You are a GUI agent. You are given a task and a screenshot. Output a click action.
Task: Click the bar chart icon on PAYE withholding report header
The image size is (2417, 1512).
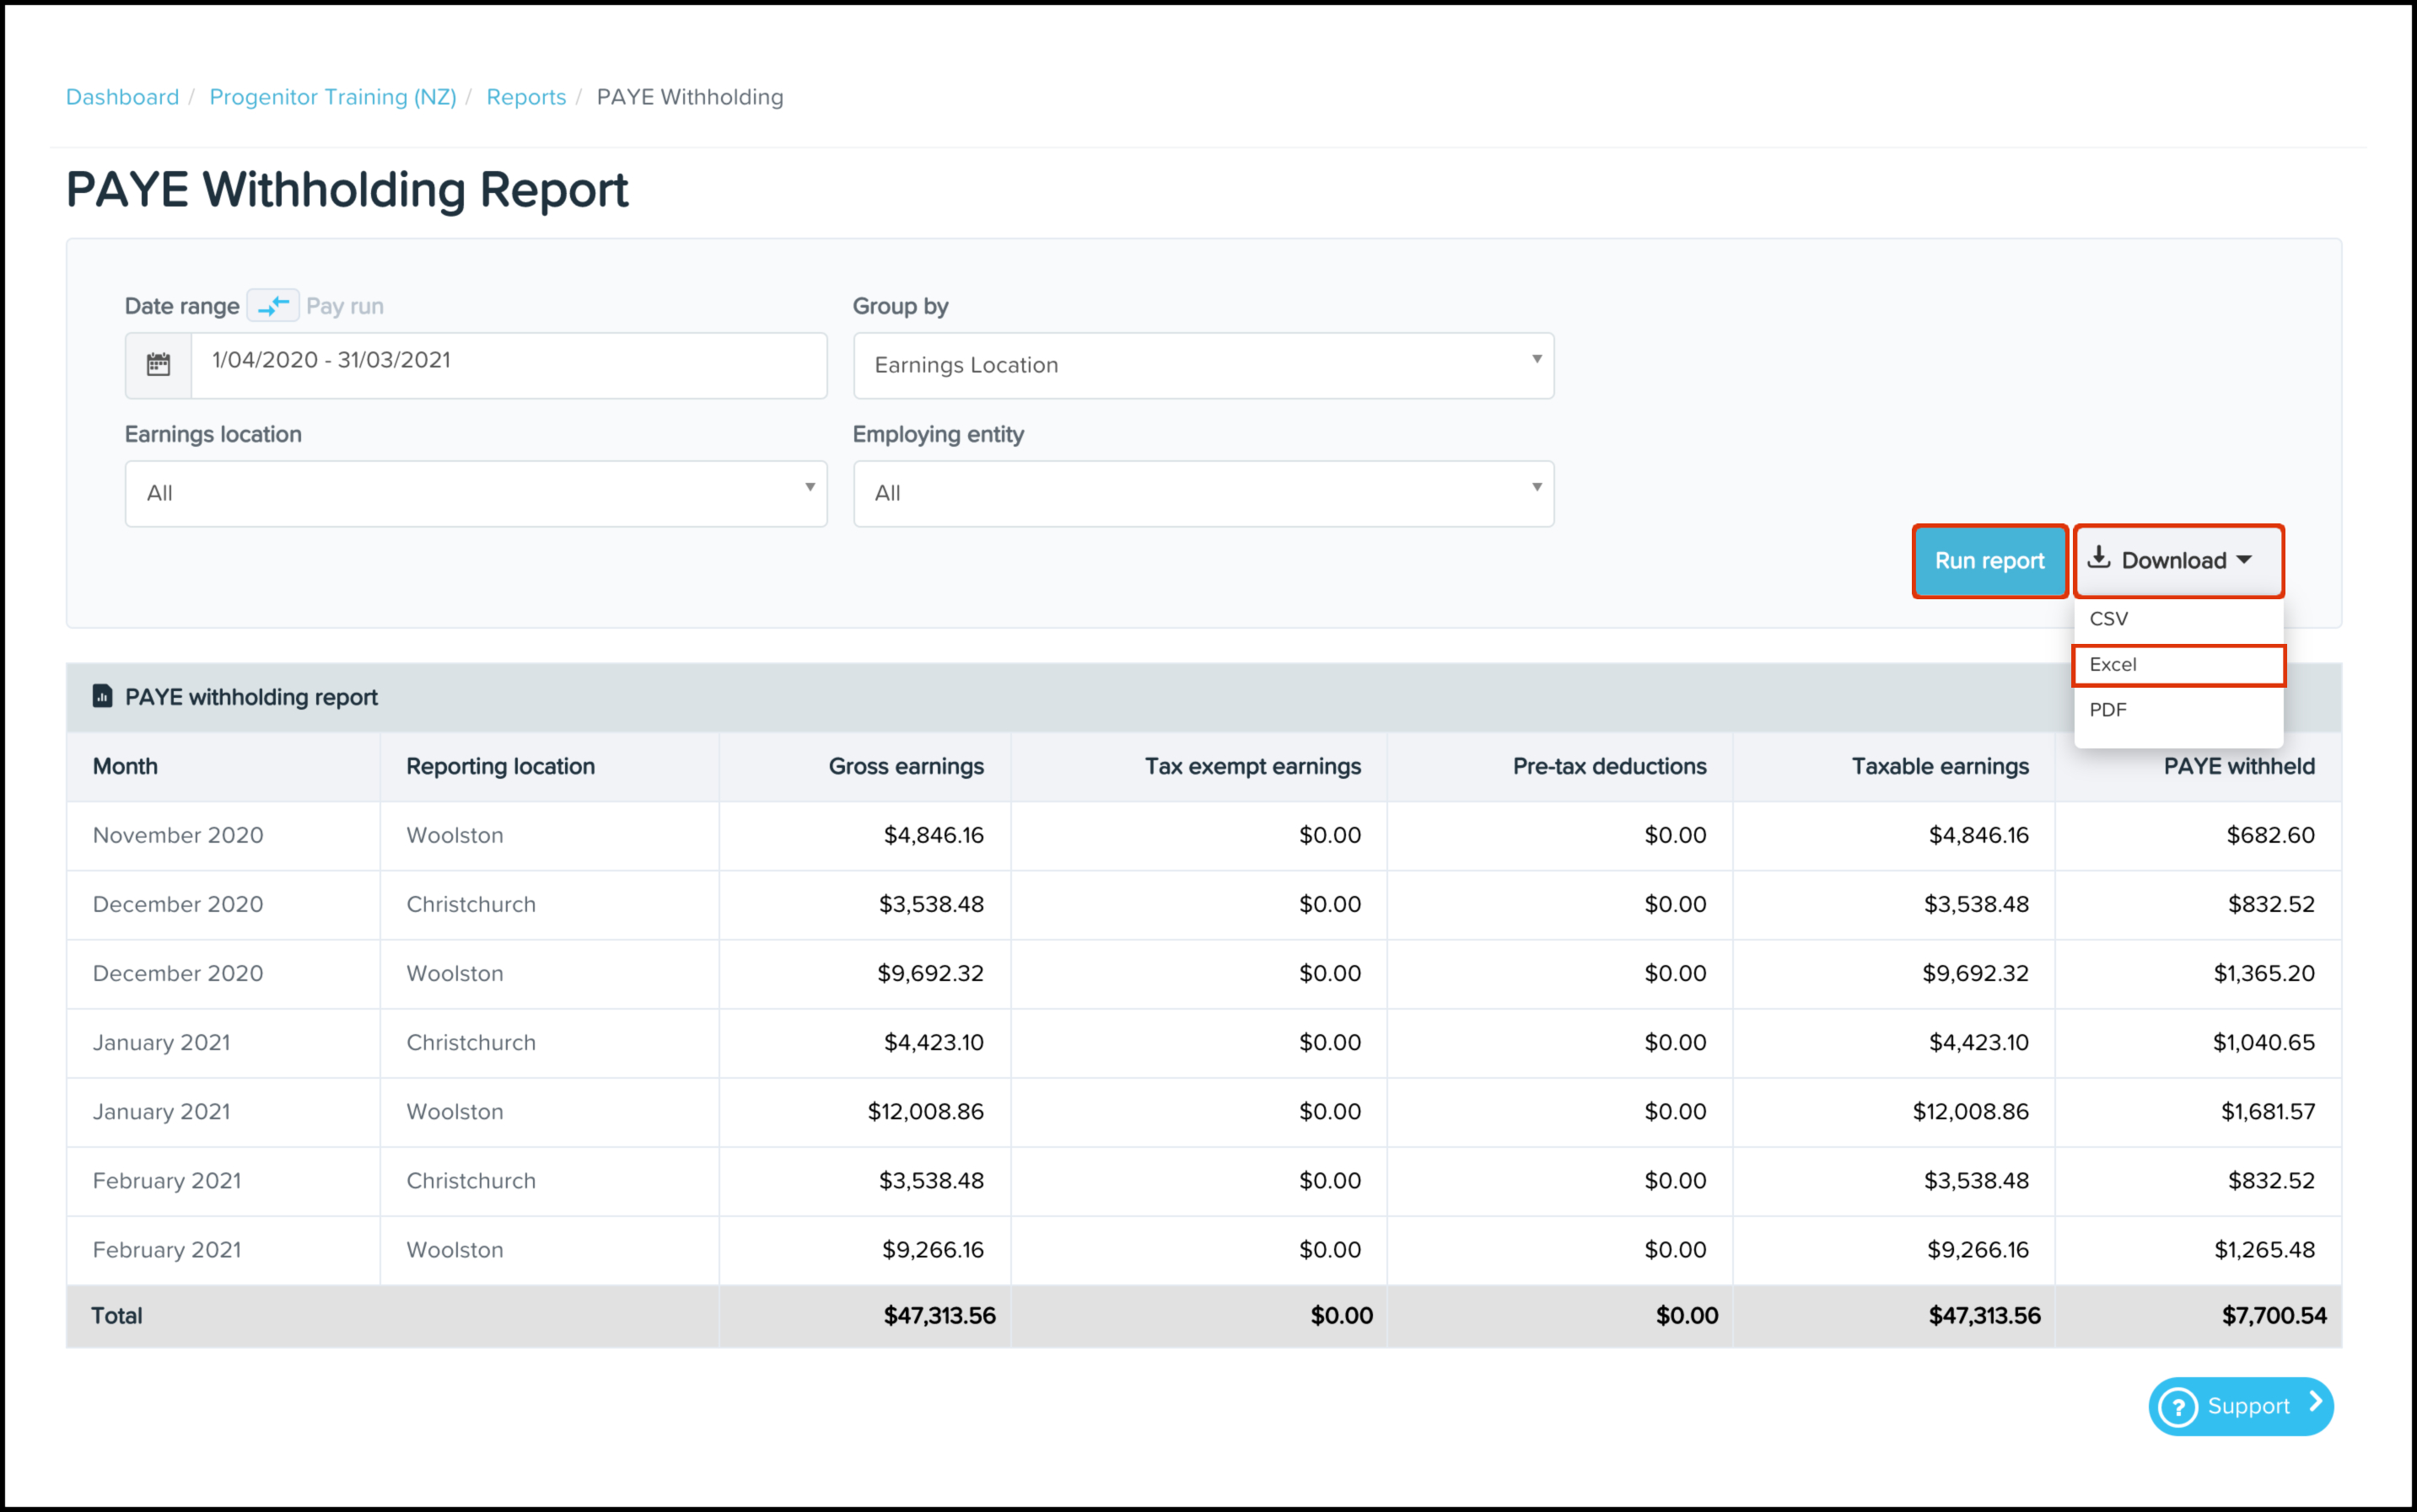pyautogui.click(x=103, y=696)
